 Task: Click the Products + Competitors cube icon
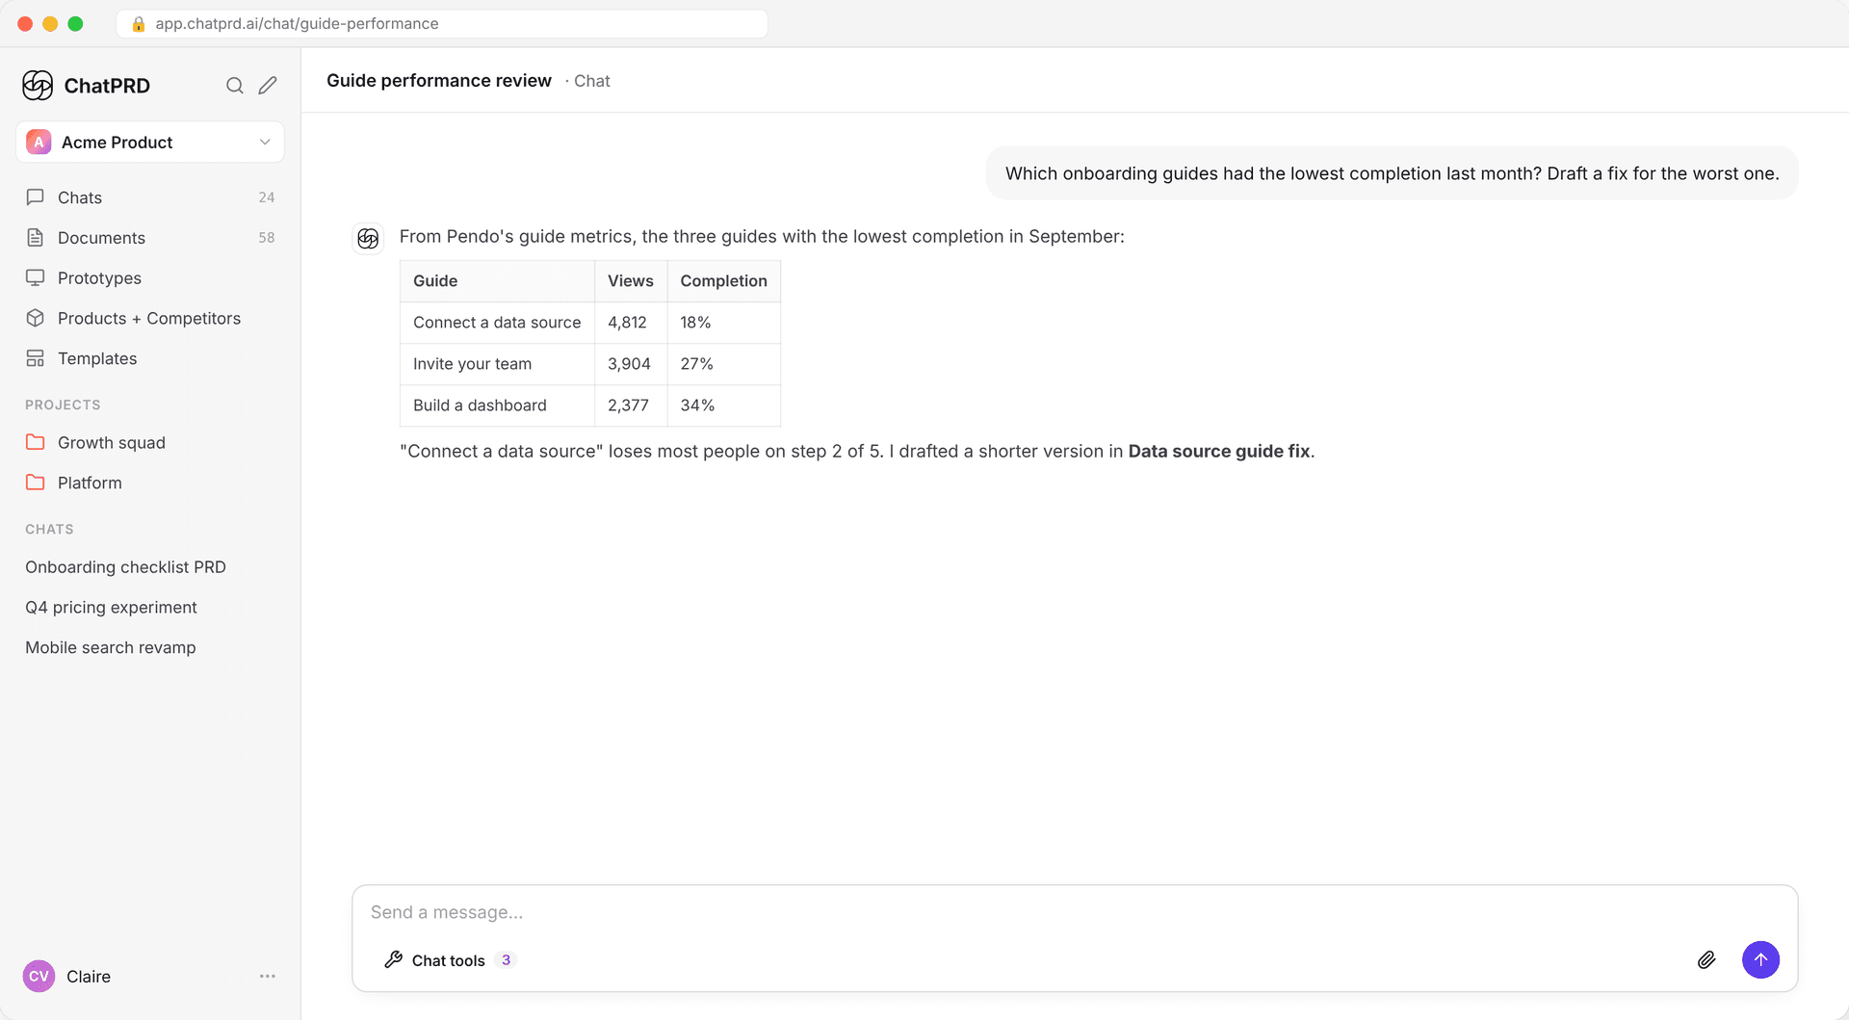[x=36, y=318]
